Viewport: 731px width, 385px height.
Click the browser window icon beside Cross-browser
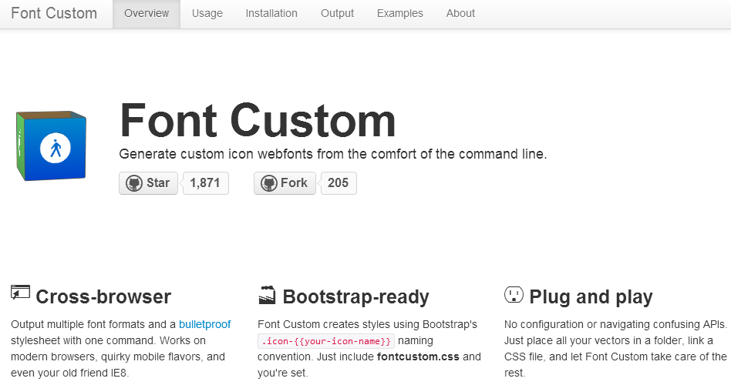pos(20,293)
